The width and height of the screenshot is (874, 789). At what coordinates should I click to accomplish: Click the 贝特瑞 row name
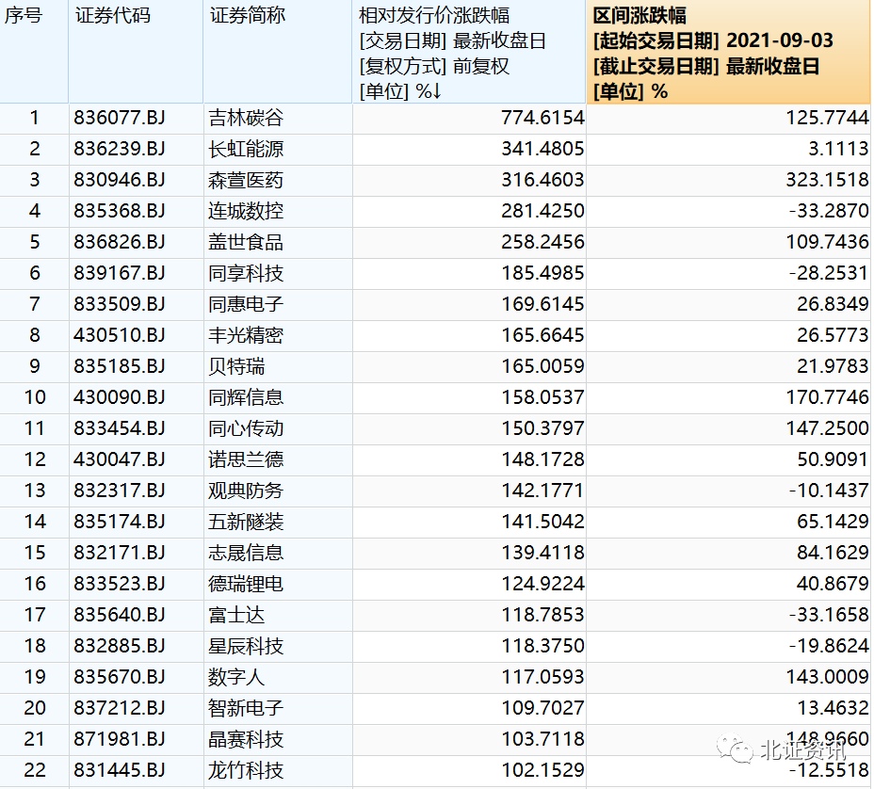click(x=236, y=366)
